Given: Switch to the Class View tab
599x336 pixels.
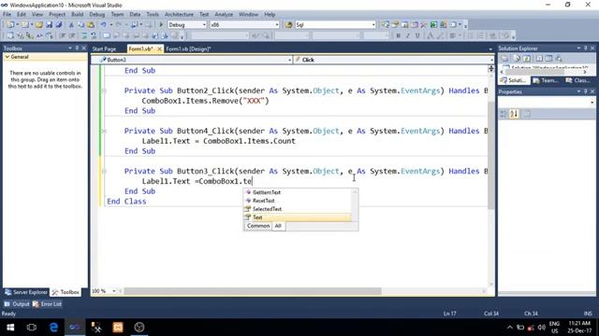Looking at the screenshot, I should (578, 80).
